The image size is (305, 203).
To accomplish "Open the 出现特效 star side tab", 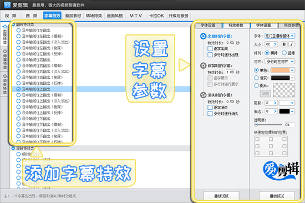I will click(5, 35).
